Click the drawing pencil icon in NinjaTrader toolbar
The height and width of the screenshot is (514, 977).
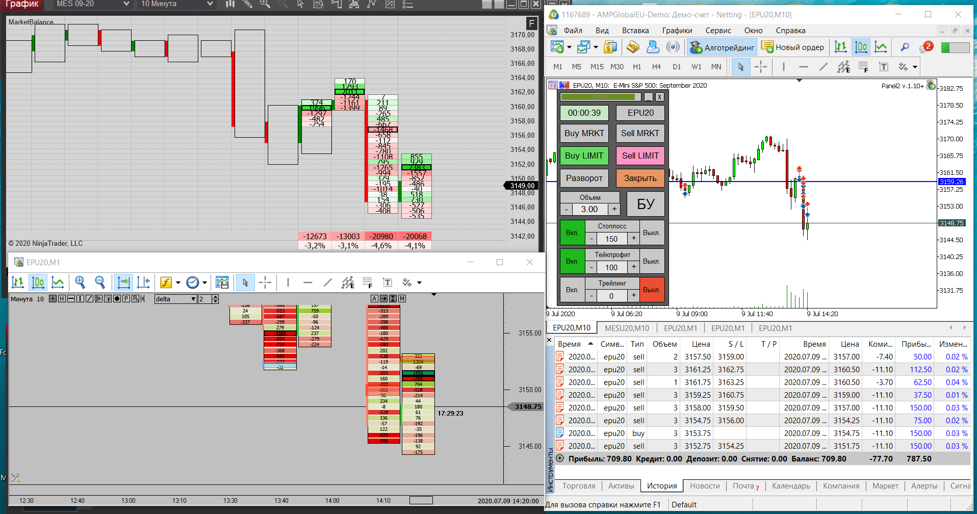[x=247, y=4]
